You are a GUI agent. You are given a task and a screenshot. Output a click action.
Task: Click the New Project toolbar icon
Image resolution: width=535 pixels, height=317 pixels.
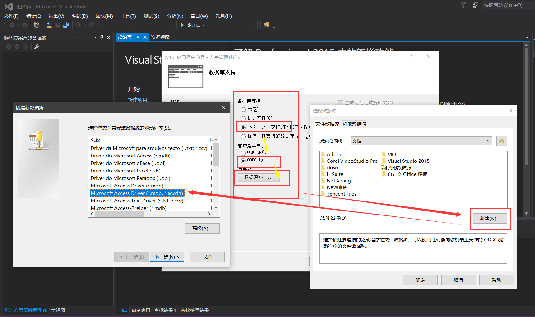point(37,25)
